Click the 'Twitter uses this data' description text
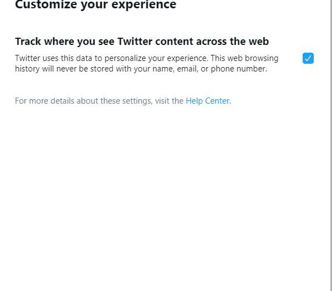Image resolution: width=332 pixels, height=291 pixels. 147,63
